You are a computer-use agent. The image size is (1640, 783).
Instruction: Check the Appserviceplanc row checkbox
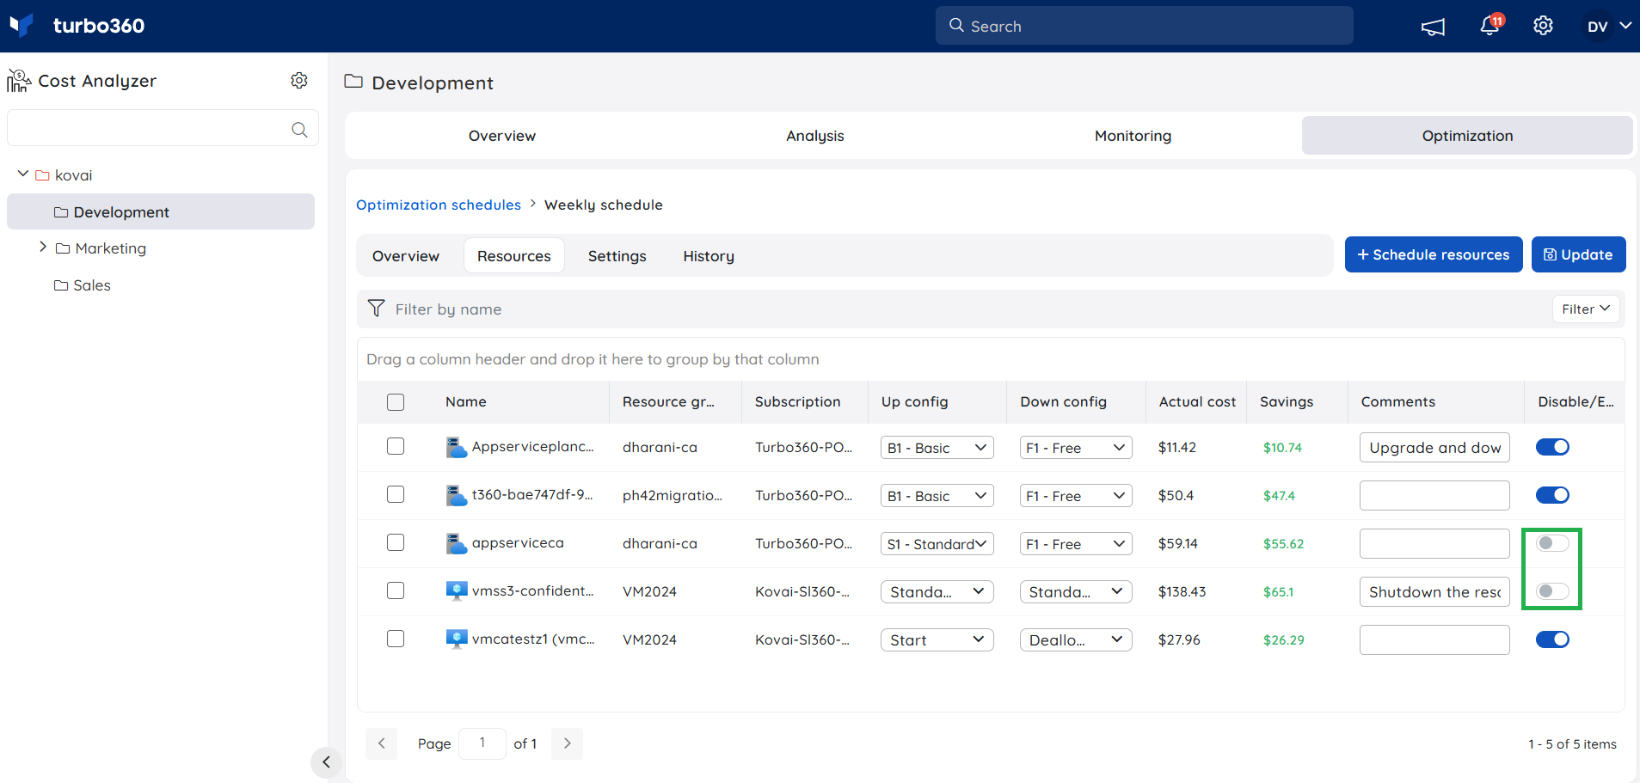[396, 446]
